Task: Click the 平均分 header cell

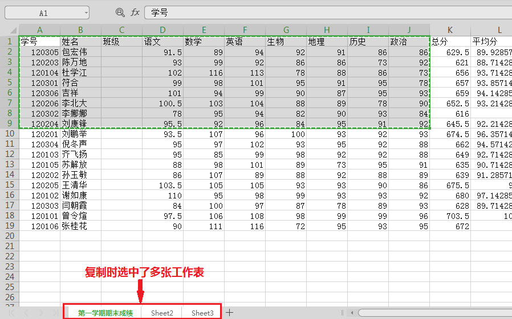Action: [x=491, y=42]
